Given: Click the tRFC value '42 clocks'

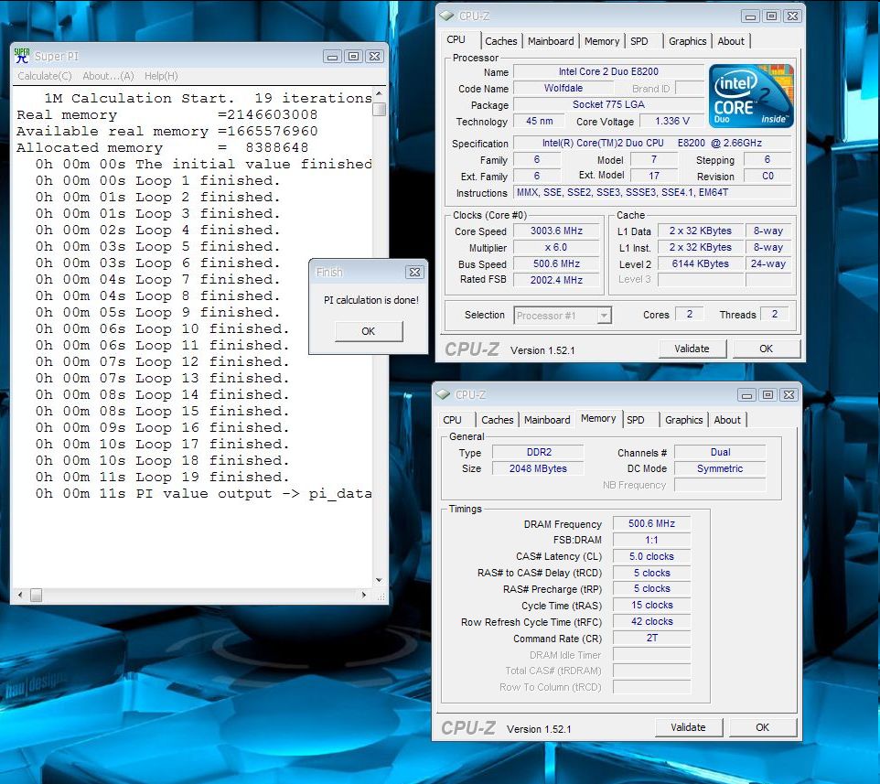Looking at the screenshot, I should [x=651, y=622].
